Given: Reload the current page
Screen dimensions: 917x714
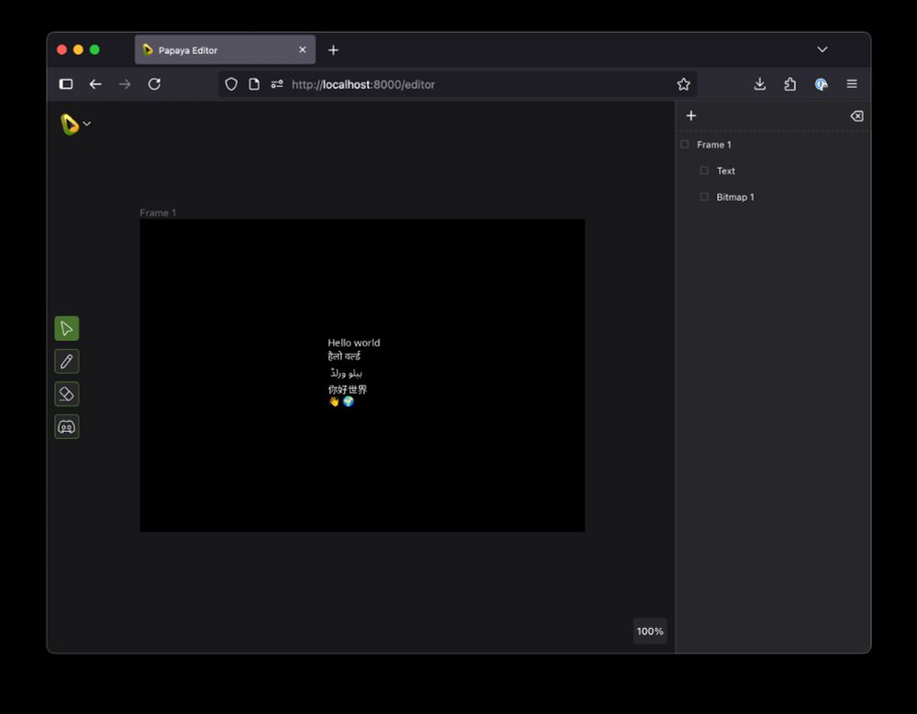Looking at the screenshot, I should pos(154,84).
